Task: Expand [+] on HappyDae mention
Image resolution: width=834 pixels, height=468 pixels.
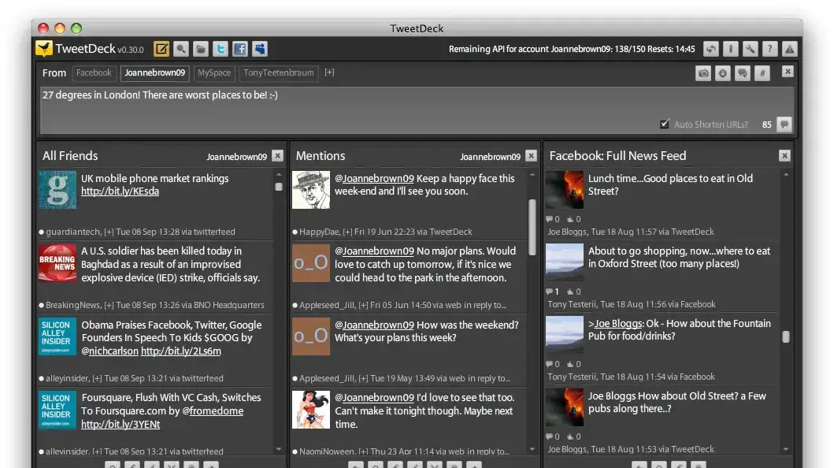Action: coord(347,232)
